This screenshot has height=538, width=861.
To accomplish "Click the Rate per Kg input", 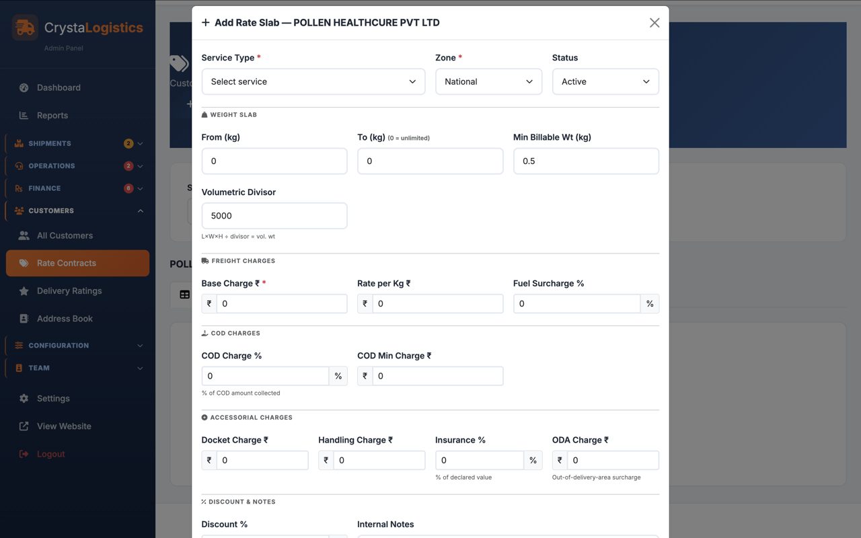I will pos(438,304).
